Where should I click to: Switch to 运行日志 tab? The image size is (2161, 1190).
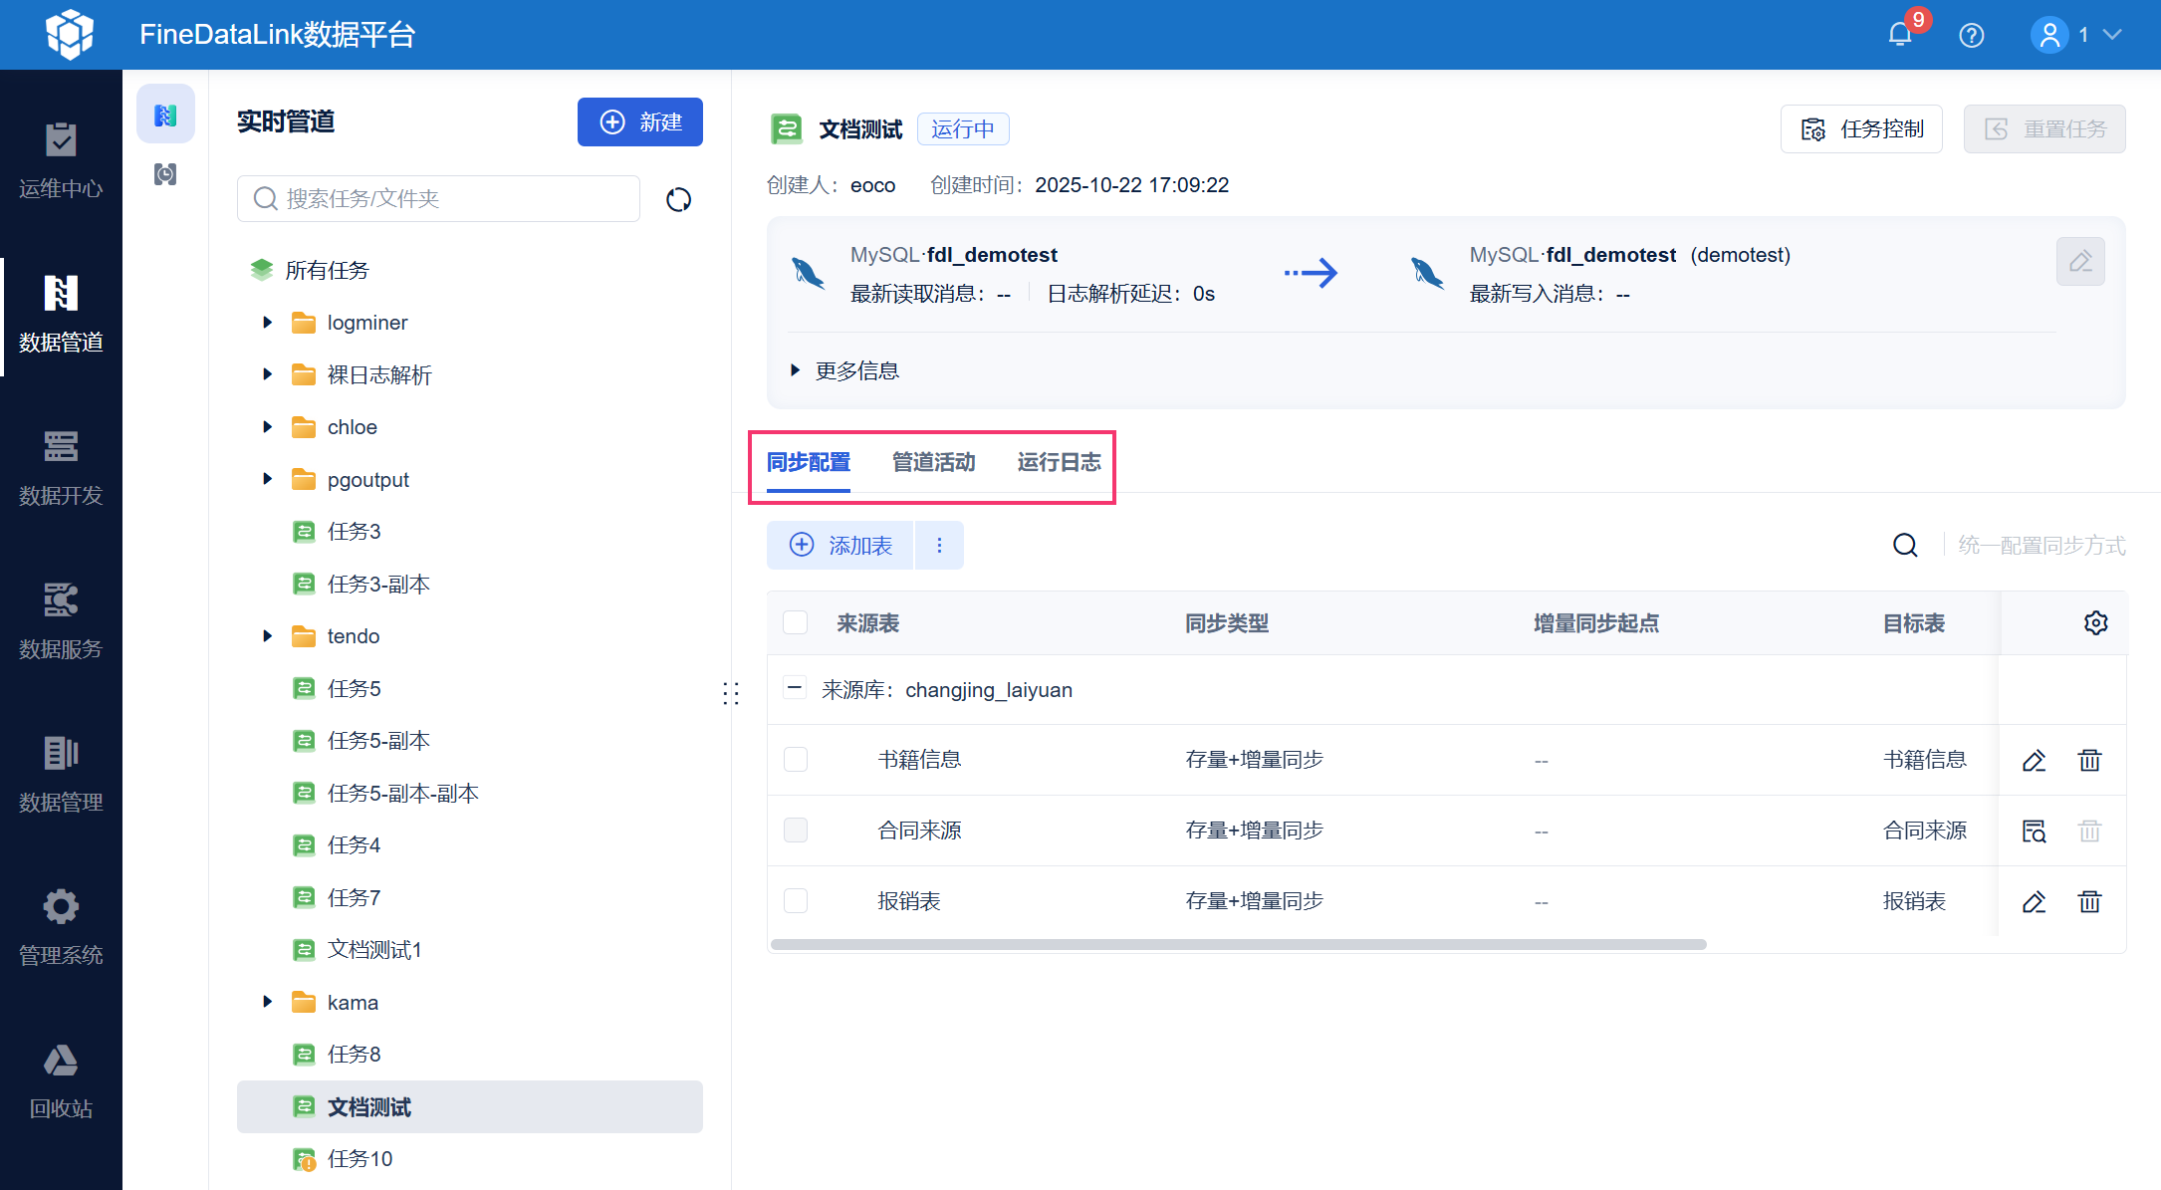[1059, 463]
